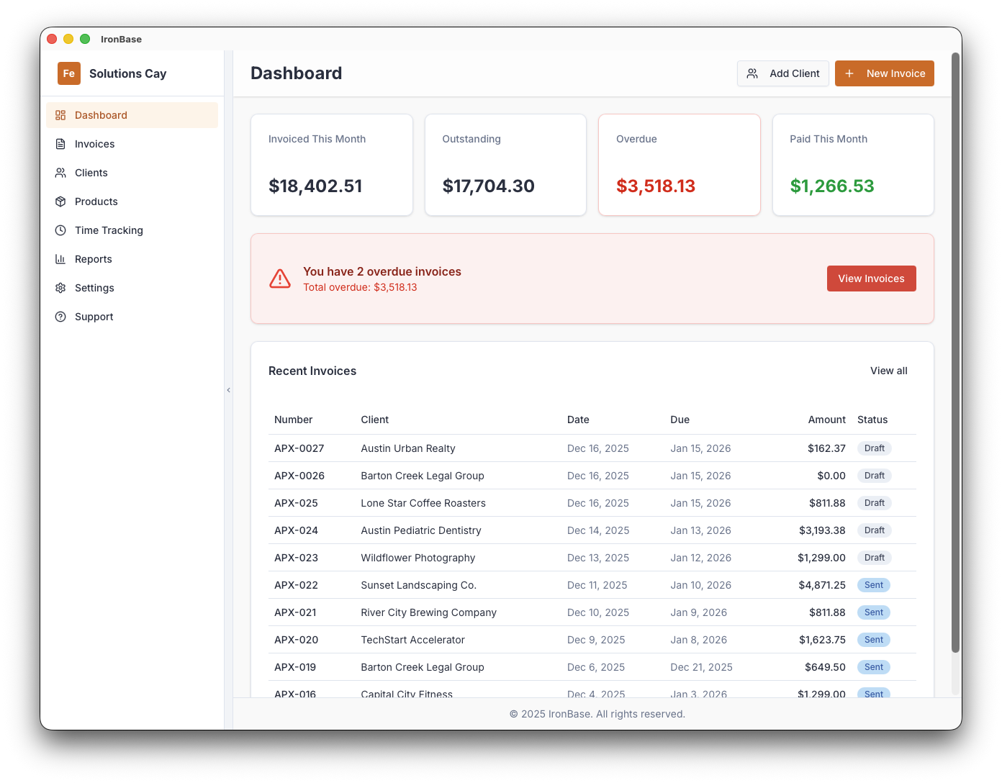Click the overdue warning triangle icon
Viewport: 1002px width, 783px height.
(x=280, y=278)
